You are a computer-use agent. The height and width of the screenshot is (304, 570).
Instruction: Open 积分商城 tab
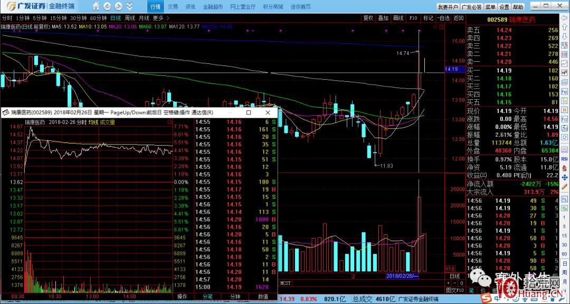click(x=273, y=6)
